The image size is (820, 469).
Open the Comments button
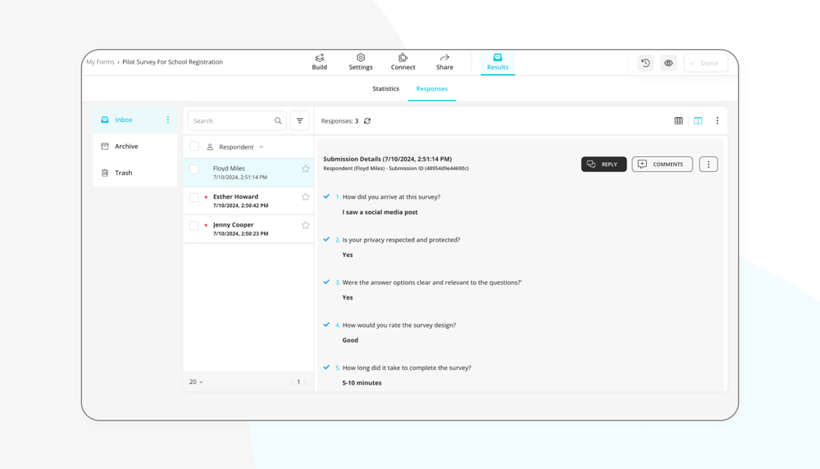click(x=662, y=165)
